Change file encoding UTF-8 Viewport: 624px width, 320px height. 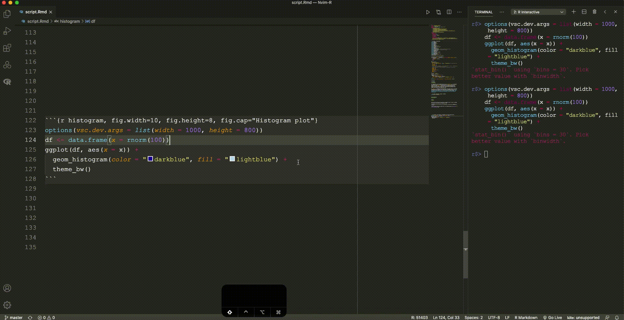(x=494, y=317)
